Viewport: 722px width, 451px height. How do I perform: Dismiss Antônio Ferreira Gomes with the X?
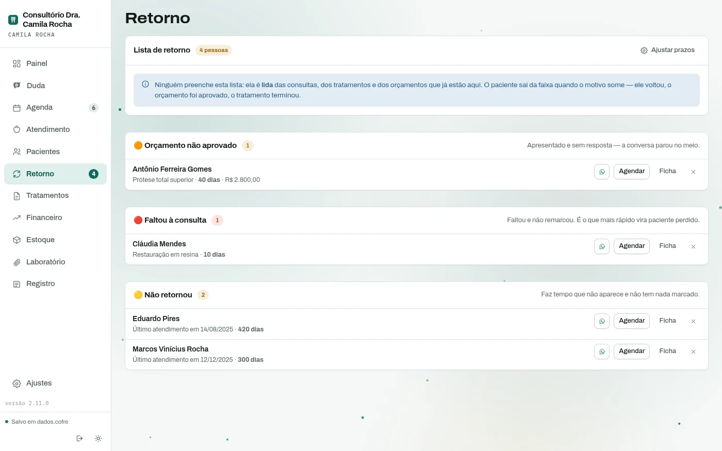(693, 172)
